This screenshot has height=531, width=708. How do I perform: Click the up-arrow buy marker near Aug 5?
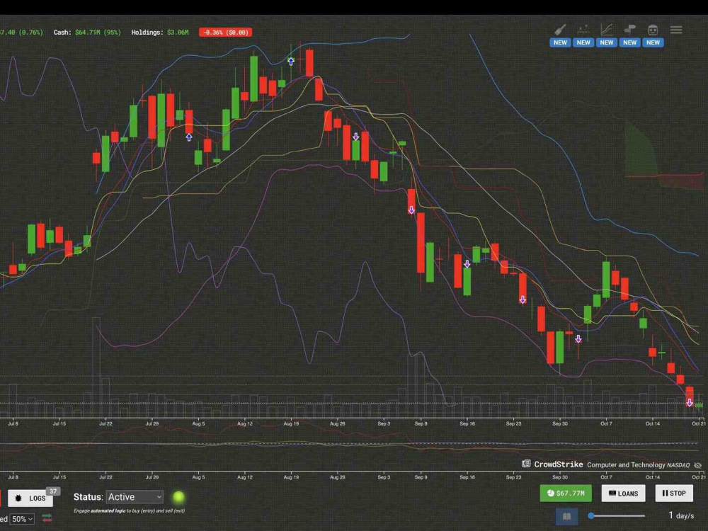point(189,137)
